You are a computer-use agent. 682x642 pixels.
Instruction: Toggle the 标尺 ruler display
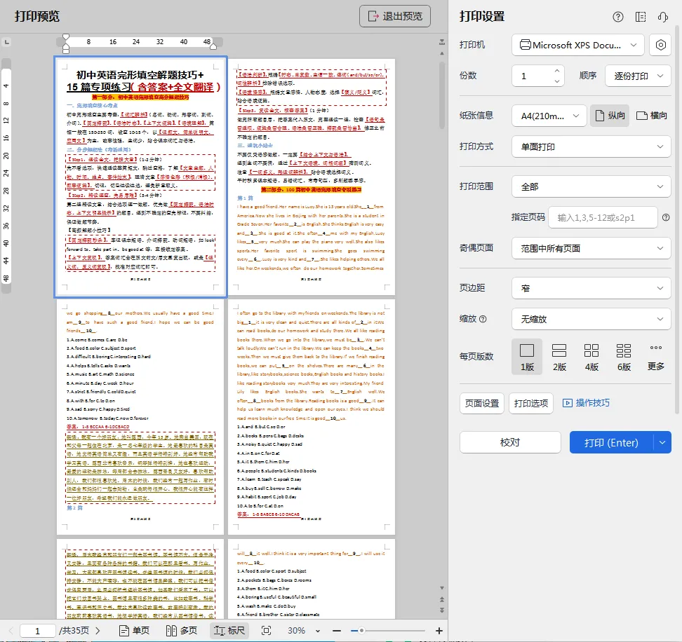tap(229, 630)
